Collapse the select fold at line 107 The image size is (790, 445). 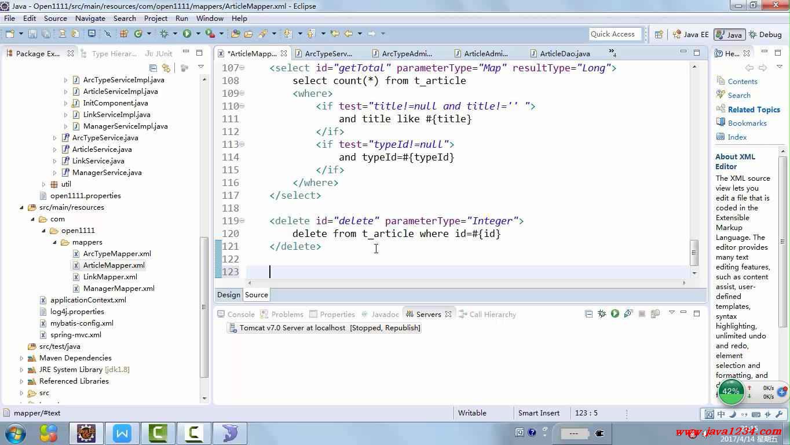point(242,68)
